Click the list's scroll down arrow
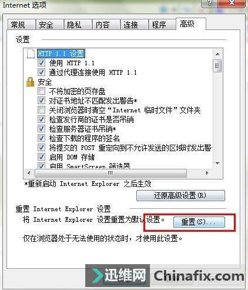Screen dimensions: 248x290 (x=217, y=163)
